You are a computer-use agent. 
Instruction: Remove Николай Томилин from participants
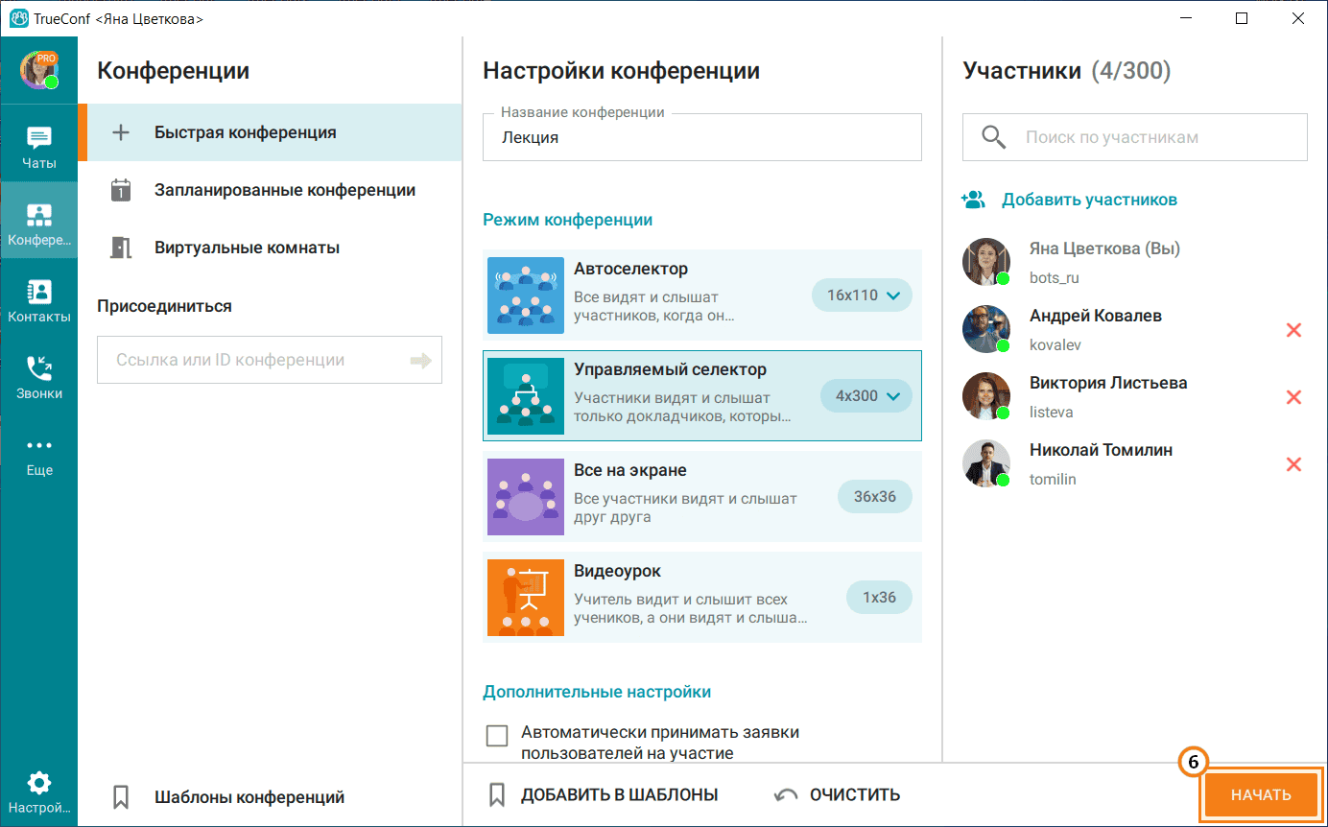(x=1293, y=464)
